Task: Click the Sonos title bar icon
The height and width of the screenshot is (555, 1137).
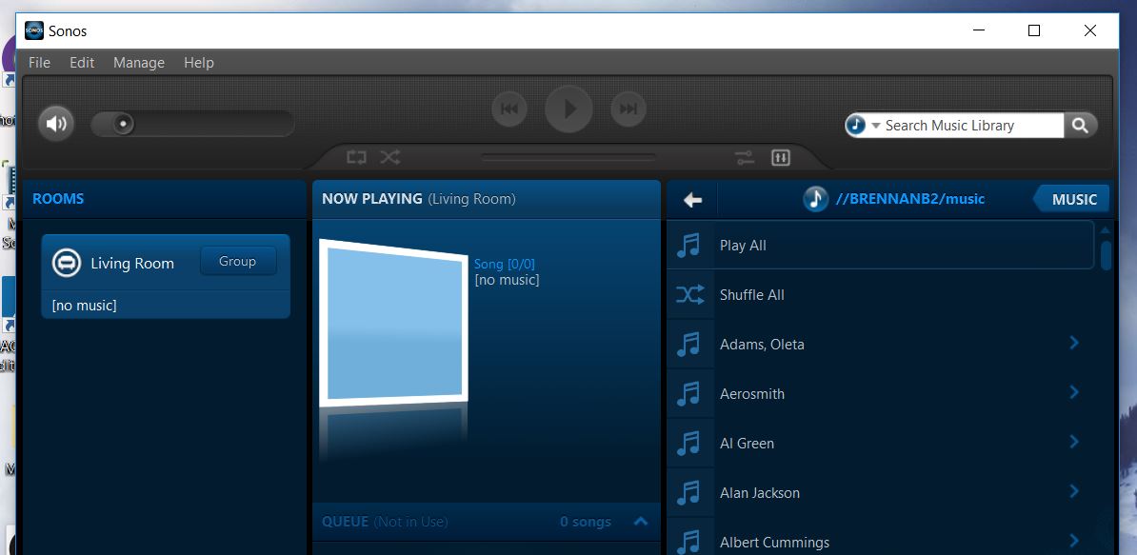Action: pyautogui.click(x=34, y=31)
